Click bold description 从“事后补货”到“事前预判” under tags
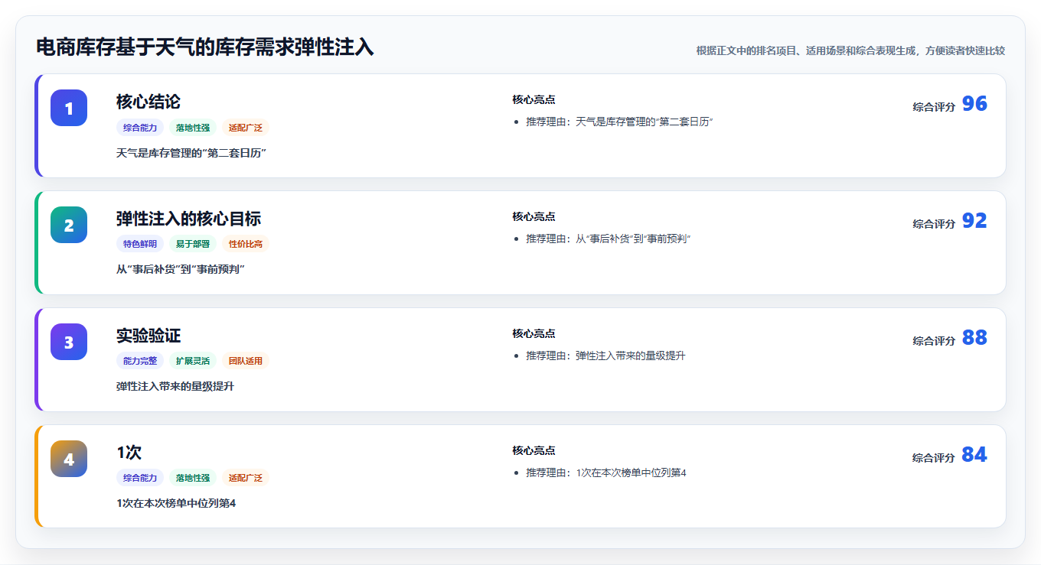Viewport: 1041px width, 565px height. tap(181, 270)
